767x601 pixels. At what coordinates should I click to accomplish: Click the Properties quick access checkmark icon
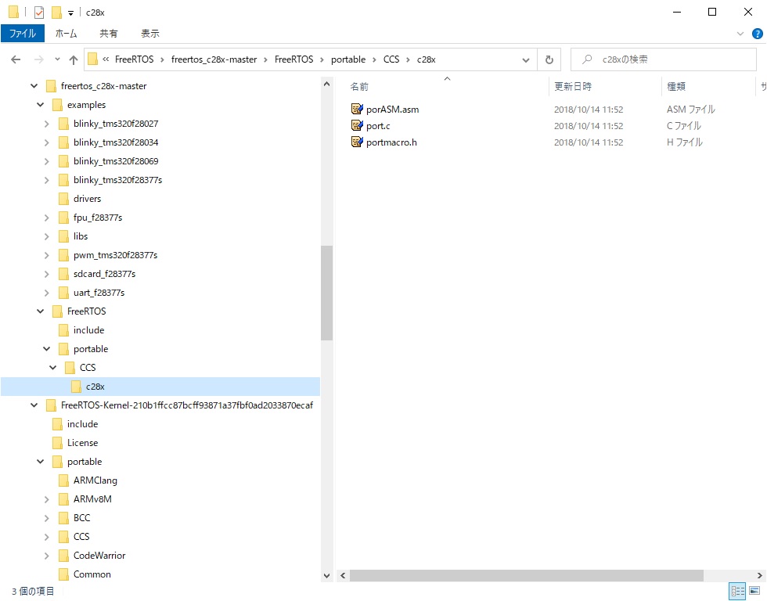(x=39, y=13)
